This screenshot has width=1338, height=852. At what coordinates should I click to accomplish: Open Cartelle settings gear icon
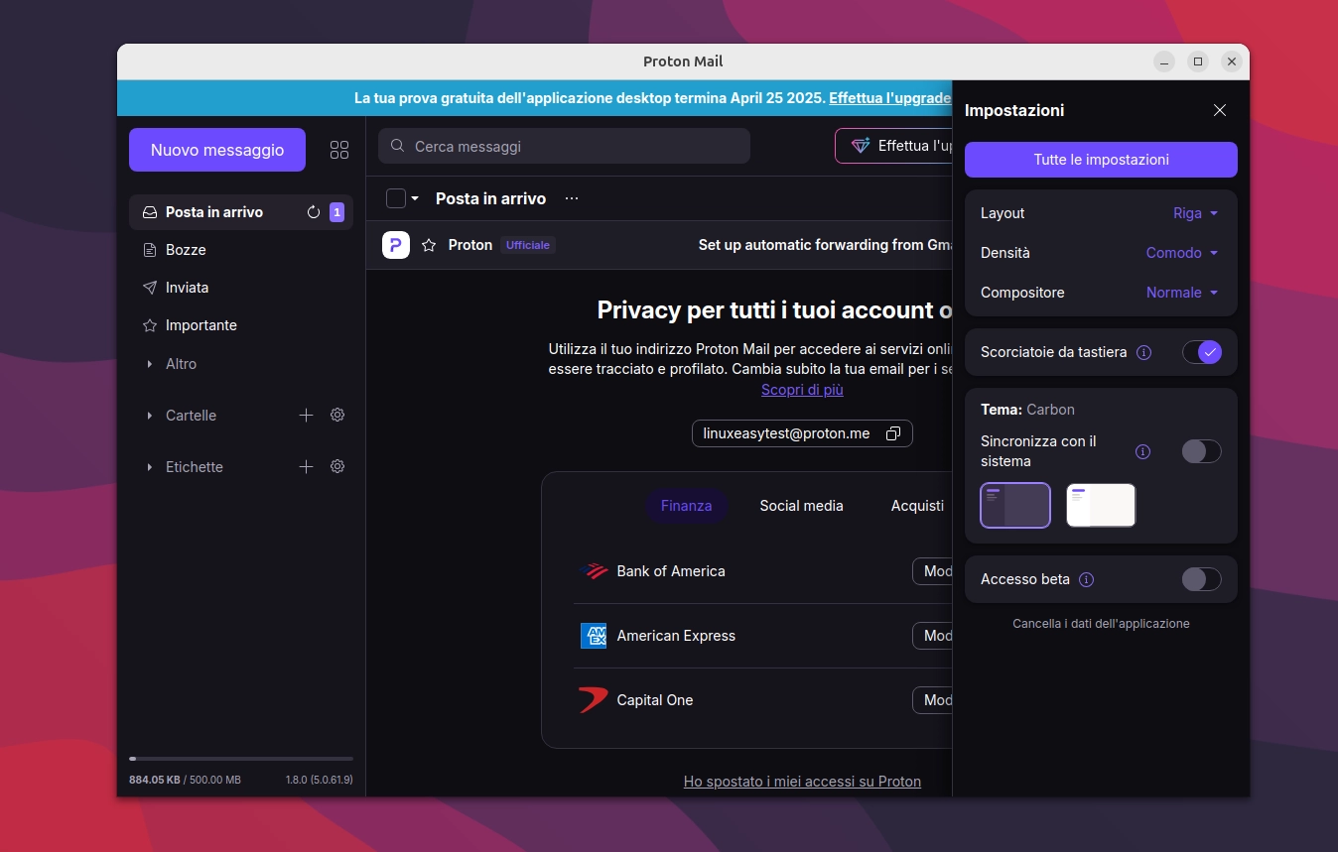pyautogui.click(x=337, y=415)
